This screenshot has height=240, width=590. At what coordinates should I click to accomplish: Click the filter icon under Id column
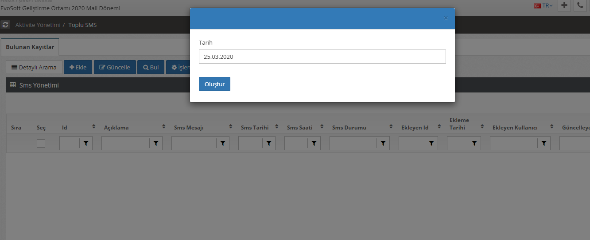point(86,143)
